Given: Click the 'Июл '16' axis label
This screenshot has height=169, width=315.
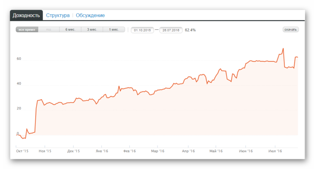Looking at the screenshot, I should 275,151.
